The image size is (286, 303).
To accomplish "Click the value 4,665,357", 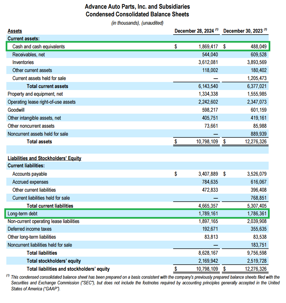I will [208, 206].
